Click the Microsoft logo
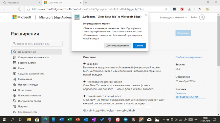The width and height of the screenshot is (220, 123). [x=22, y=17]
